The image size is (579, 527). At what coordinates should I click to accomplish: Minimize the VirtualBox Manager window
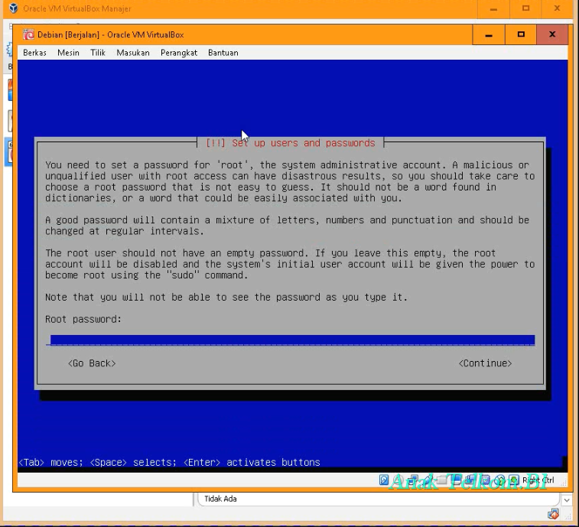pos(493,8)
